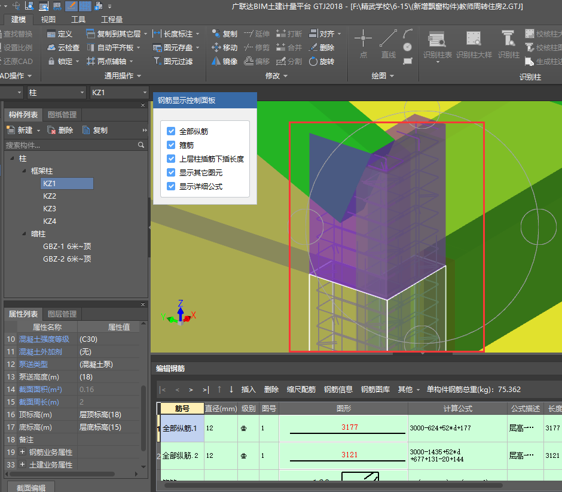
Task: Click the 对齐 align tool
Action: [x=322, y=34]
